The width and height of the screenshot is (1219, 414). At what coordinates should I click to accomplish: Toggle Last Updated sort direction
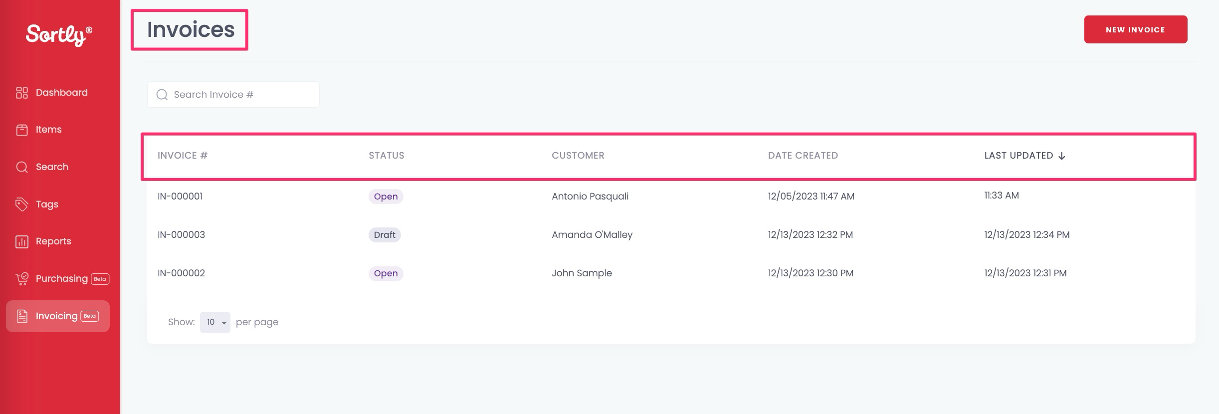pyautogui.click(x=1061, y=155)
